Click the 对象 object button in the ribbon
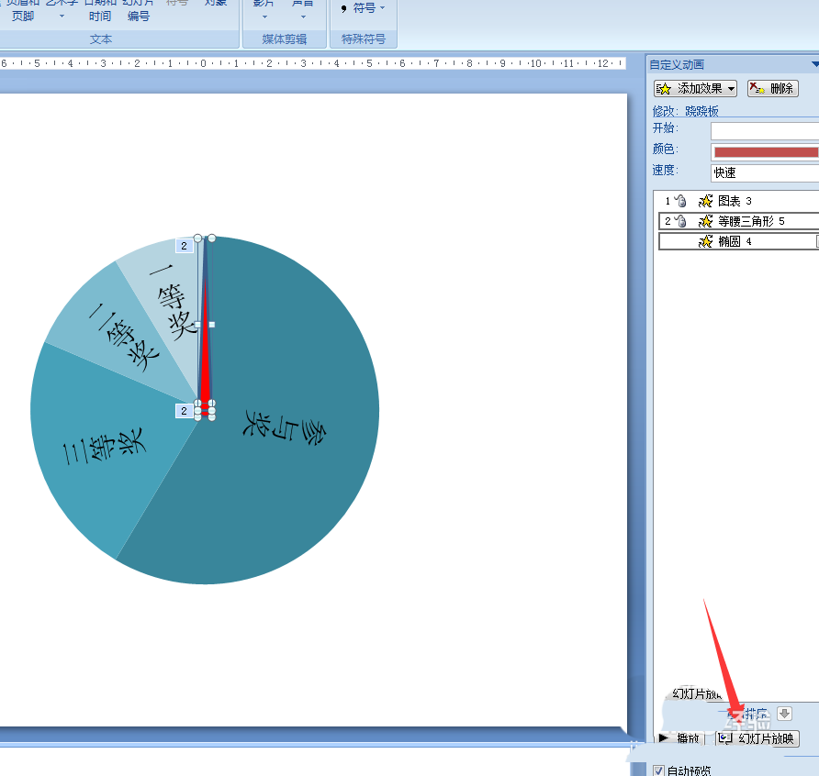Viewport: 819px width, 776px height. point(216,5)
